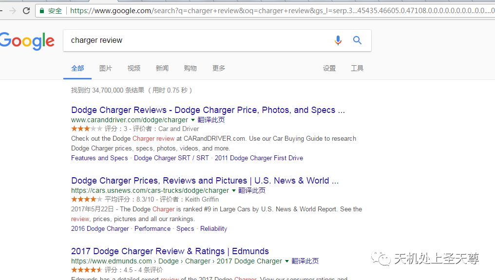
Task: Click the '找到约 34,700,000 条结果' stats text
Action: (108, 90)
